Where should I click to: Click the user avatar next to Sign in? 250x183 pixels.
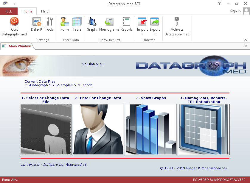(246, 11)
